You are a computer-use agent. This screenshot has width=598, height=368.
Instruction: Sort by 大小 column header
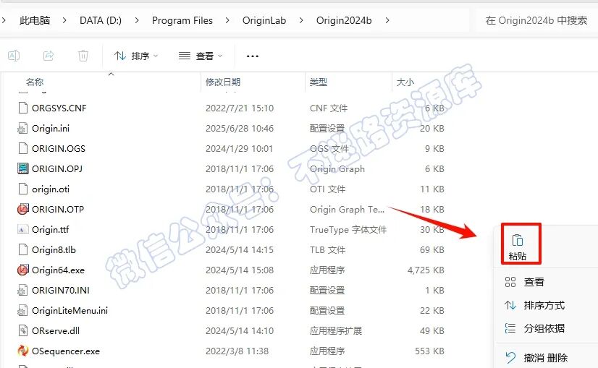[405, 82]
